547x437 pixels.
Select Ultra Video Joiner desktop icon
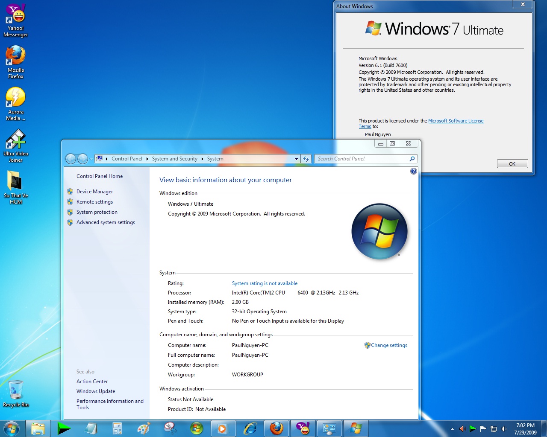click(x=16, y=146)
